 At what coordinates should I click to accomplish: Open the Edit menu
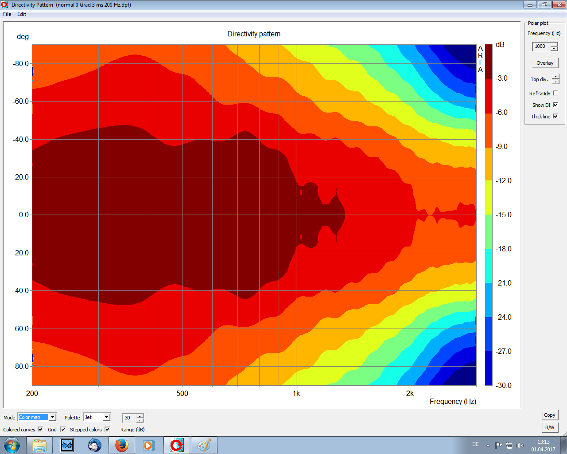coord(22,14)
